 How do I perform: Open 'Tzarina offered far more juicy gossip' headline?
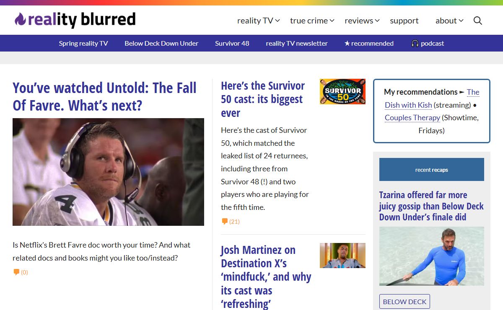(x=431, y=206)
